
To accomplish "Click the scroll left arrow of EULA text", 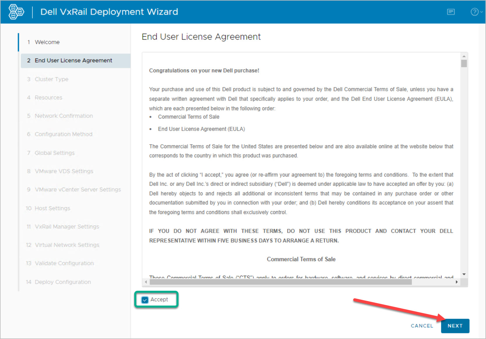I will [146, 282].
